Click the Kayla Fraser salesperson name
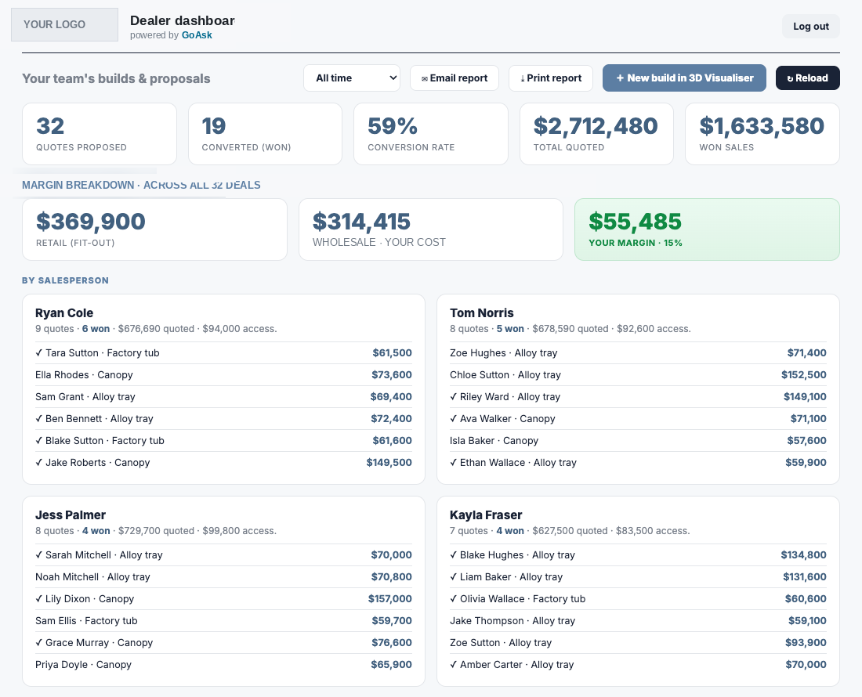862x697 pixels. coord(486,515)
